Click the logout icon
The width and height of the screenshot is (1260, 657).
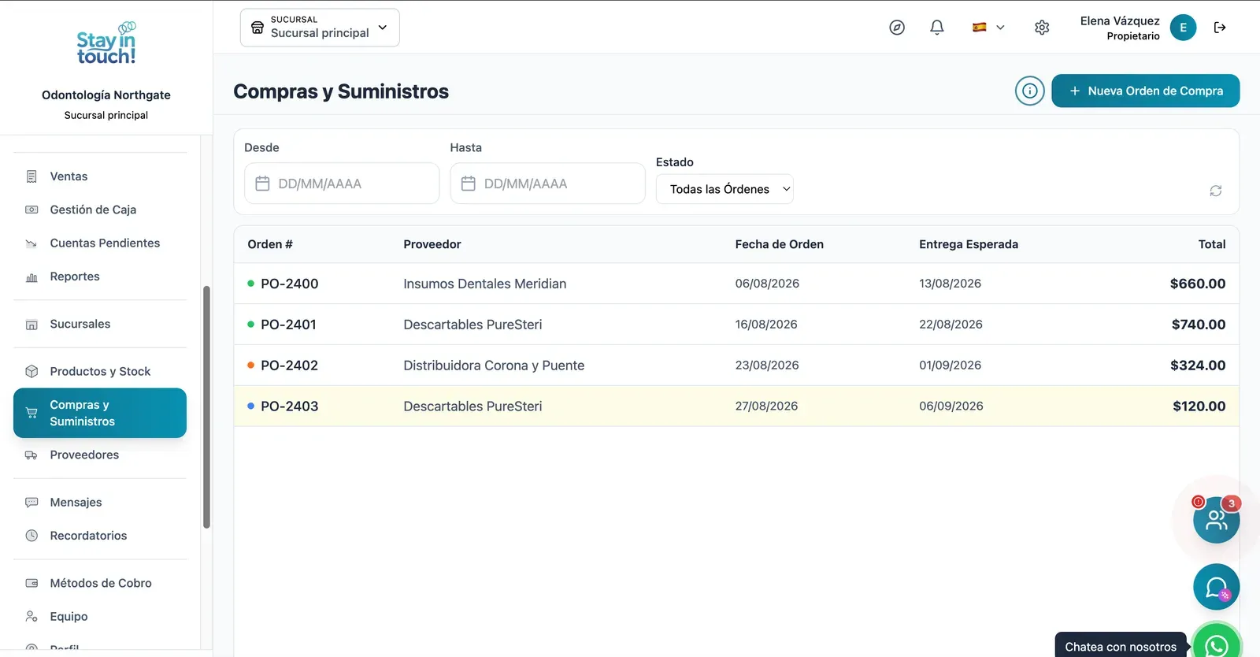(x=1220, y=28)
